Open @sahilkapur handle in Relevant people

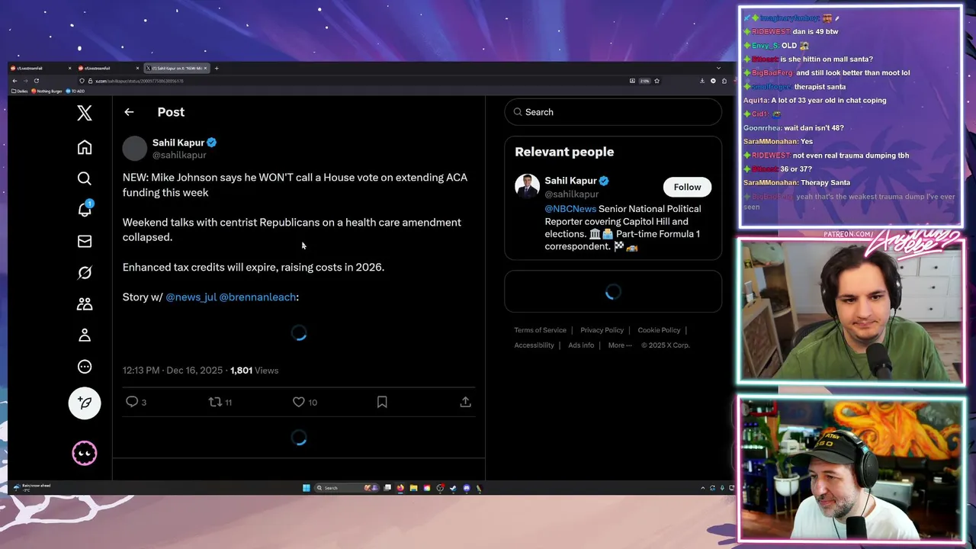click(572, 194)
